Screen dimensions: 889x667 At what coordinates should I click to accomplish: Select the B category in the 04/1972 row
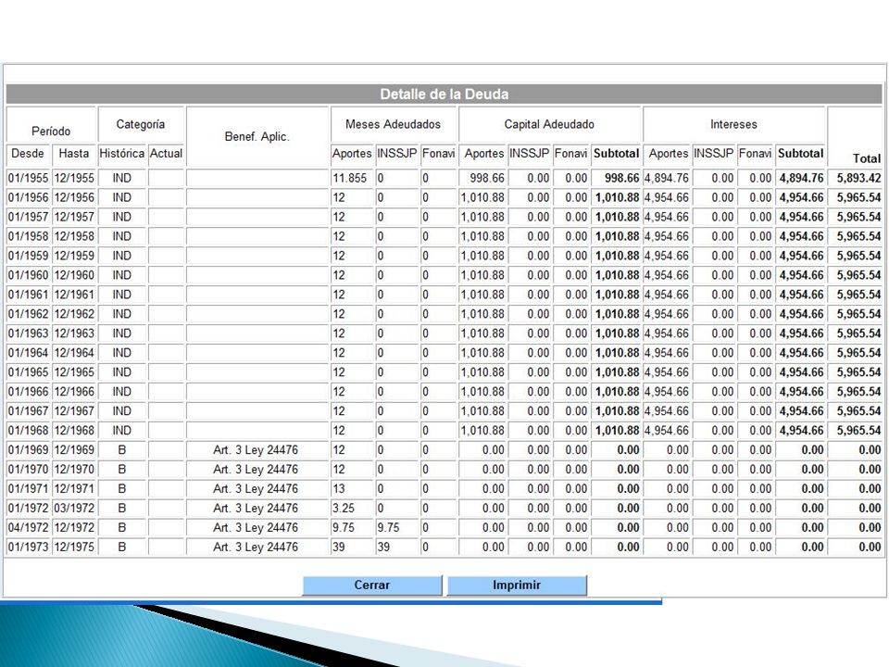(x=122, y=527)
